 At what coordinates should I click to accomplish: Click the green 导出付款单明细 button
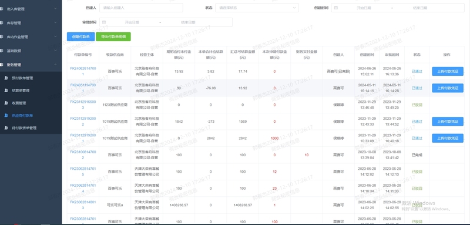click(x=113, y=36)
